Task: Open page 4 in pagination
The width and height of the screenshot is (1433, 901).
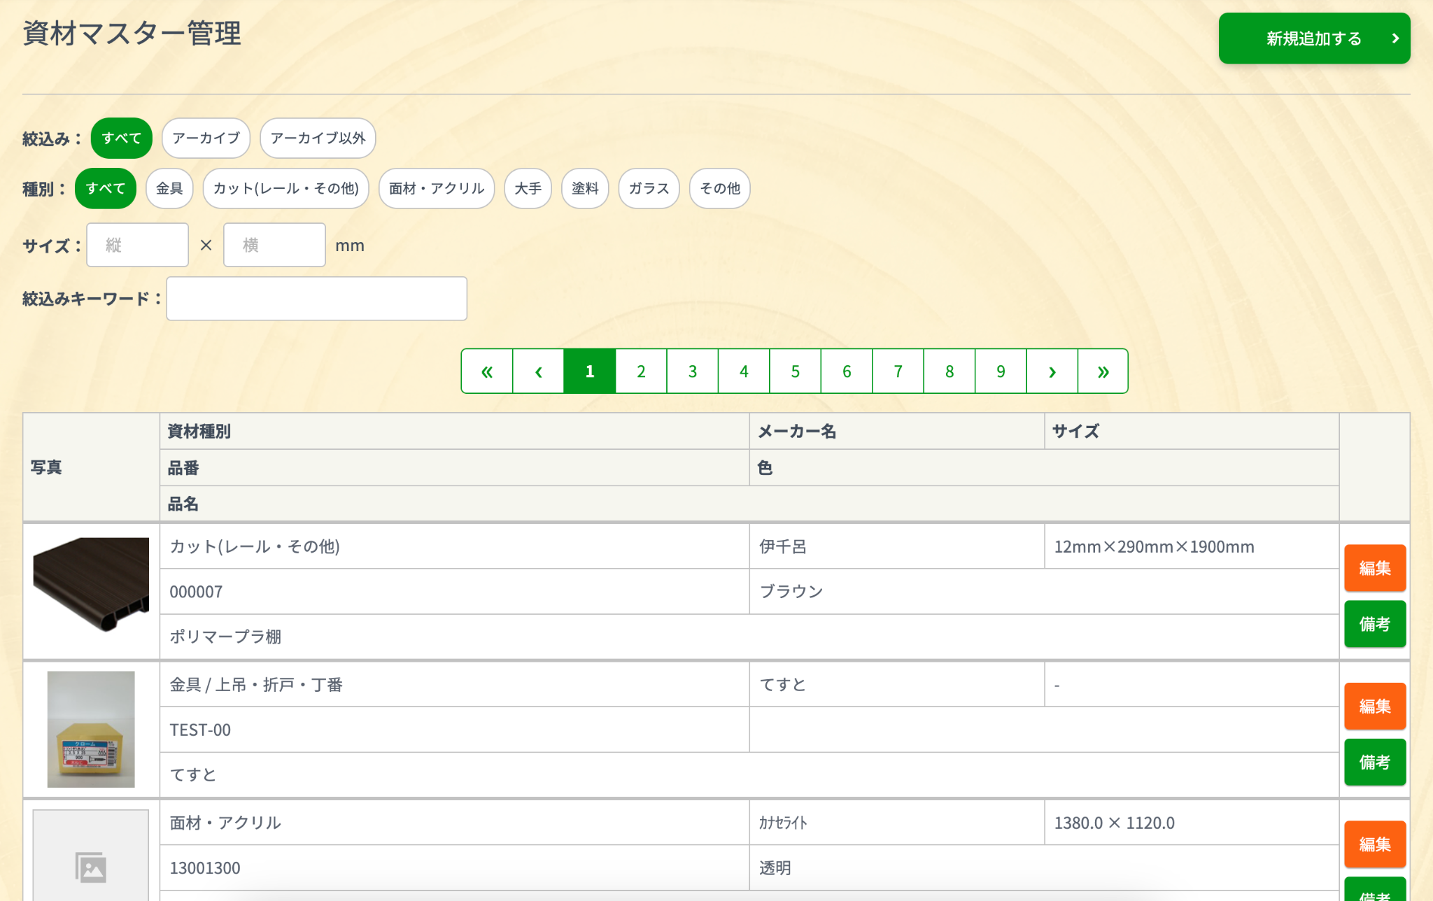Action: tap(744, 371)
